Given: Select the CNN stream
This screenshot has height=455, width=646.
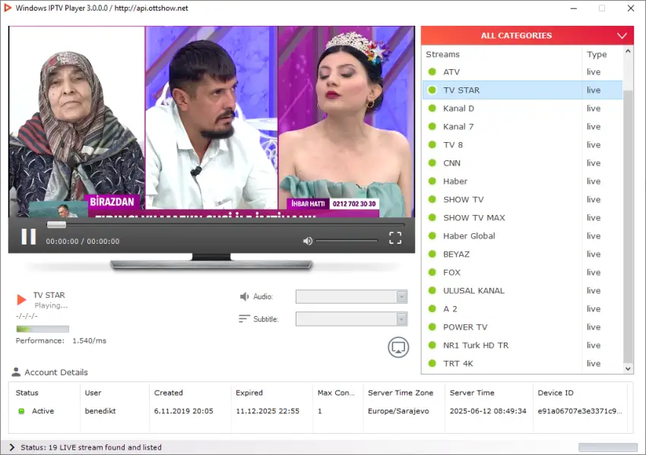Looking at the screenshot, I should (522, 163).
